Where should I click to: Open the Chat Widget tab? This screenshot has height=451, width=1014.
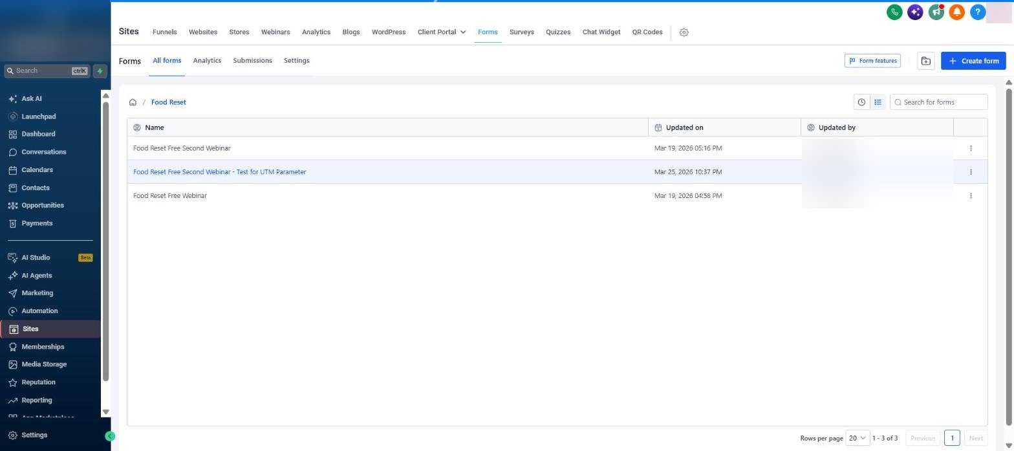601,32
